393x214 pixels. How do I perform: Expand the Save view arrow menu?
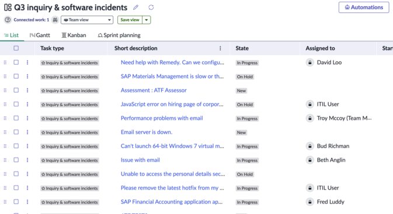147,20
